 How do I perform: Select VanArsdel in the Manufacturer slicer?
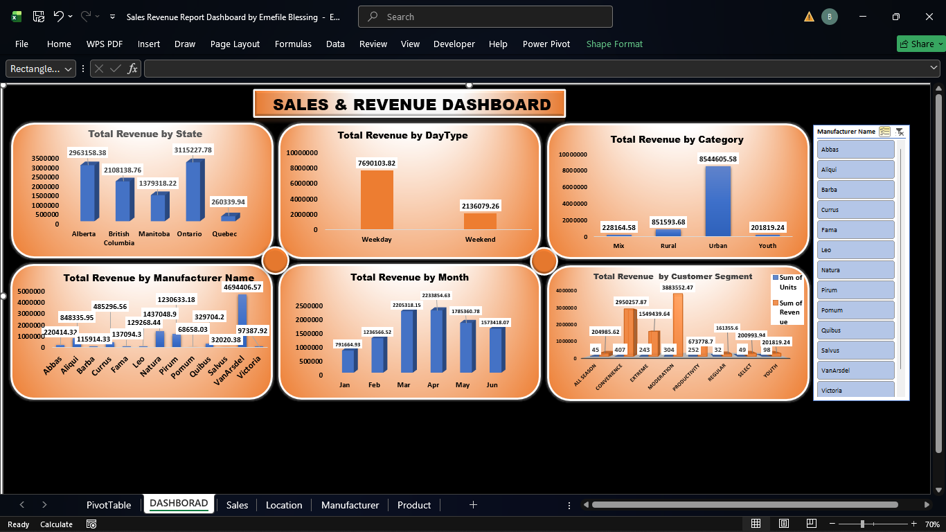tap(855, 370)
